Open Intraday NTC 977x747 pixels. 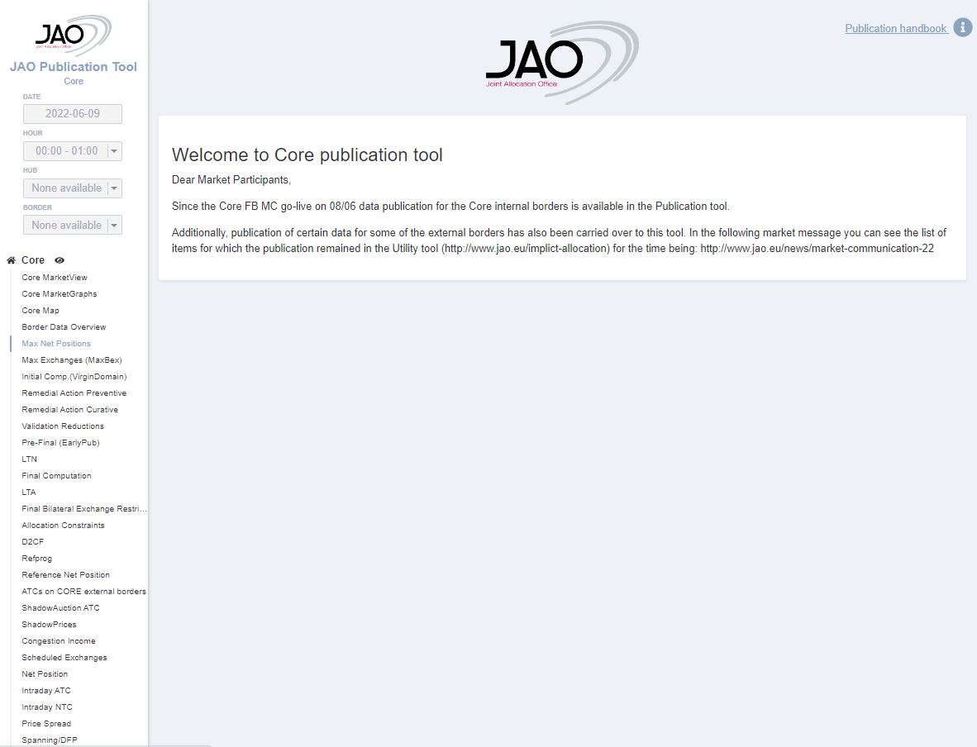pyautogui.click(x=47, y=707)
